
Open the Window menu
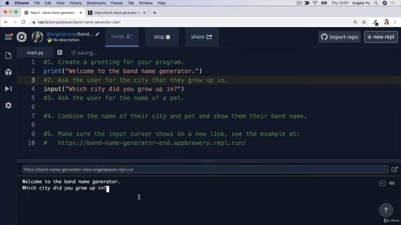[145, 2]
